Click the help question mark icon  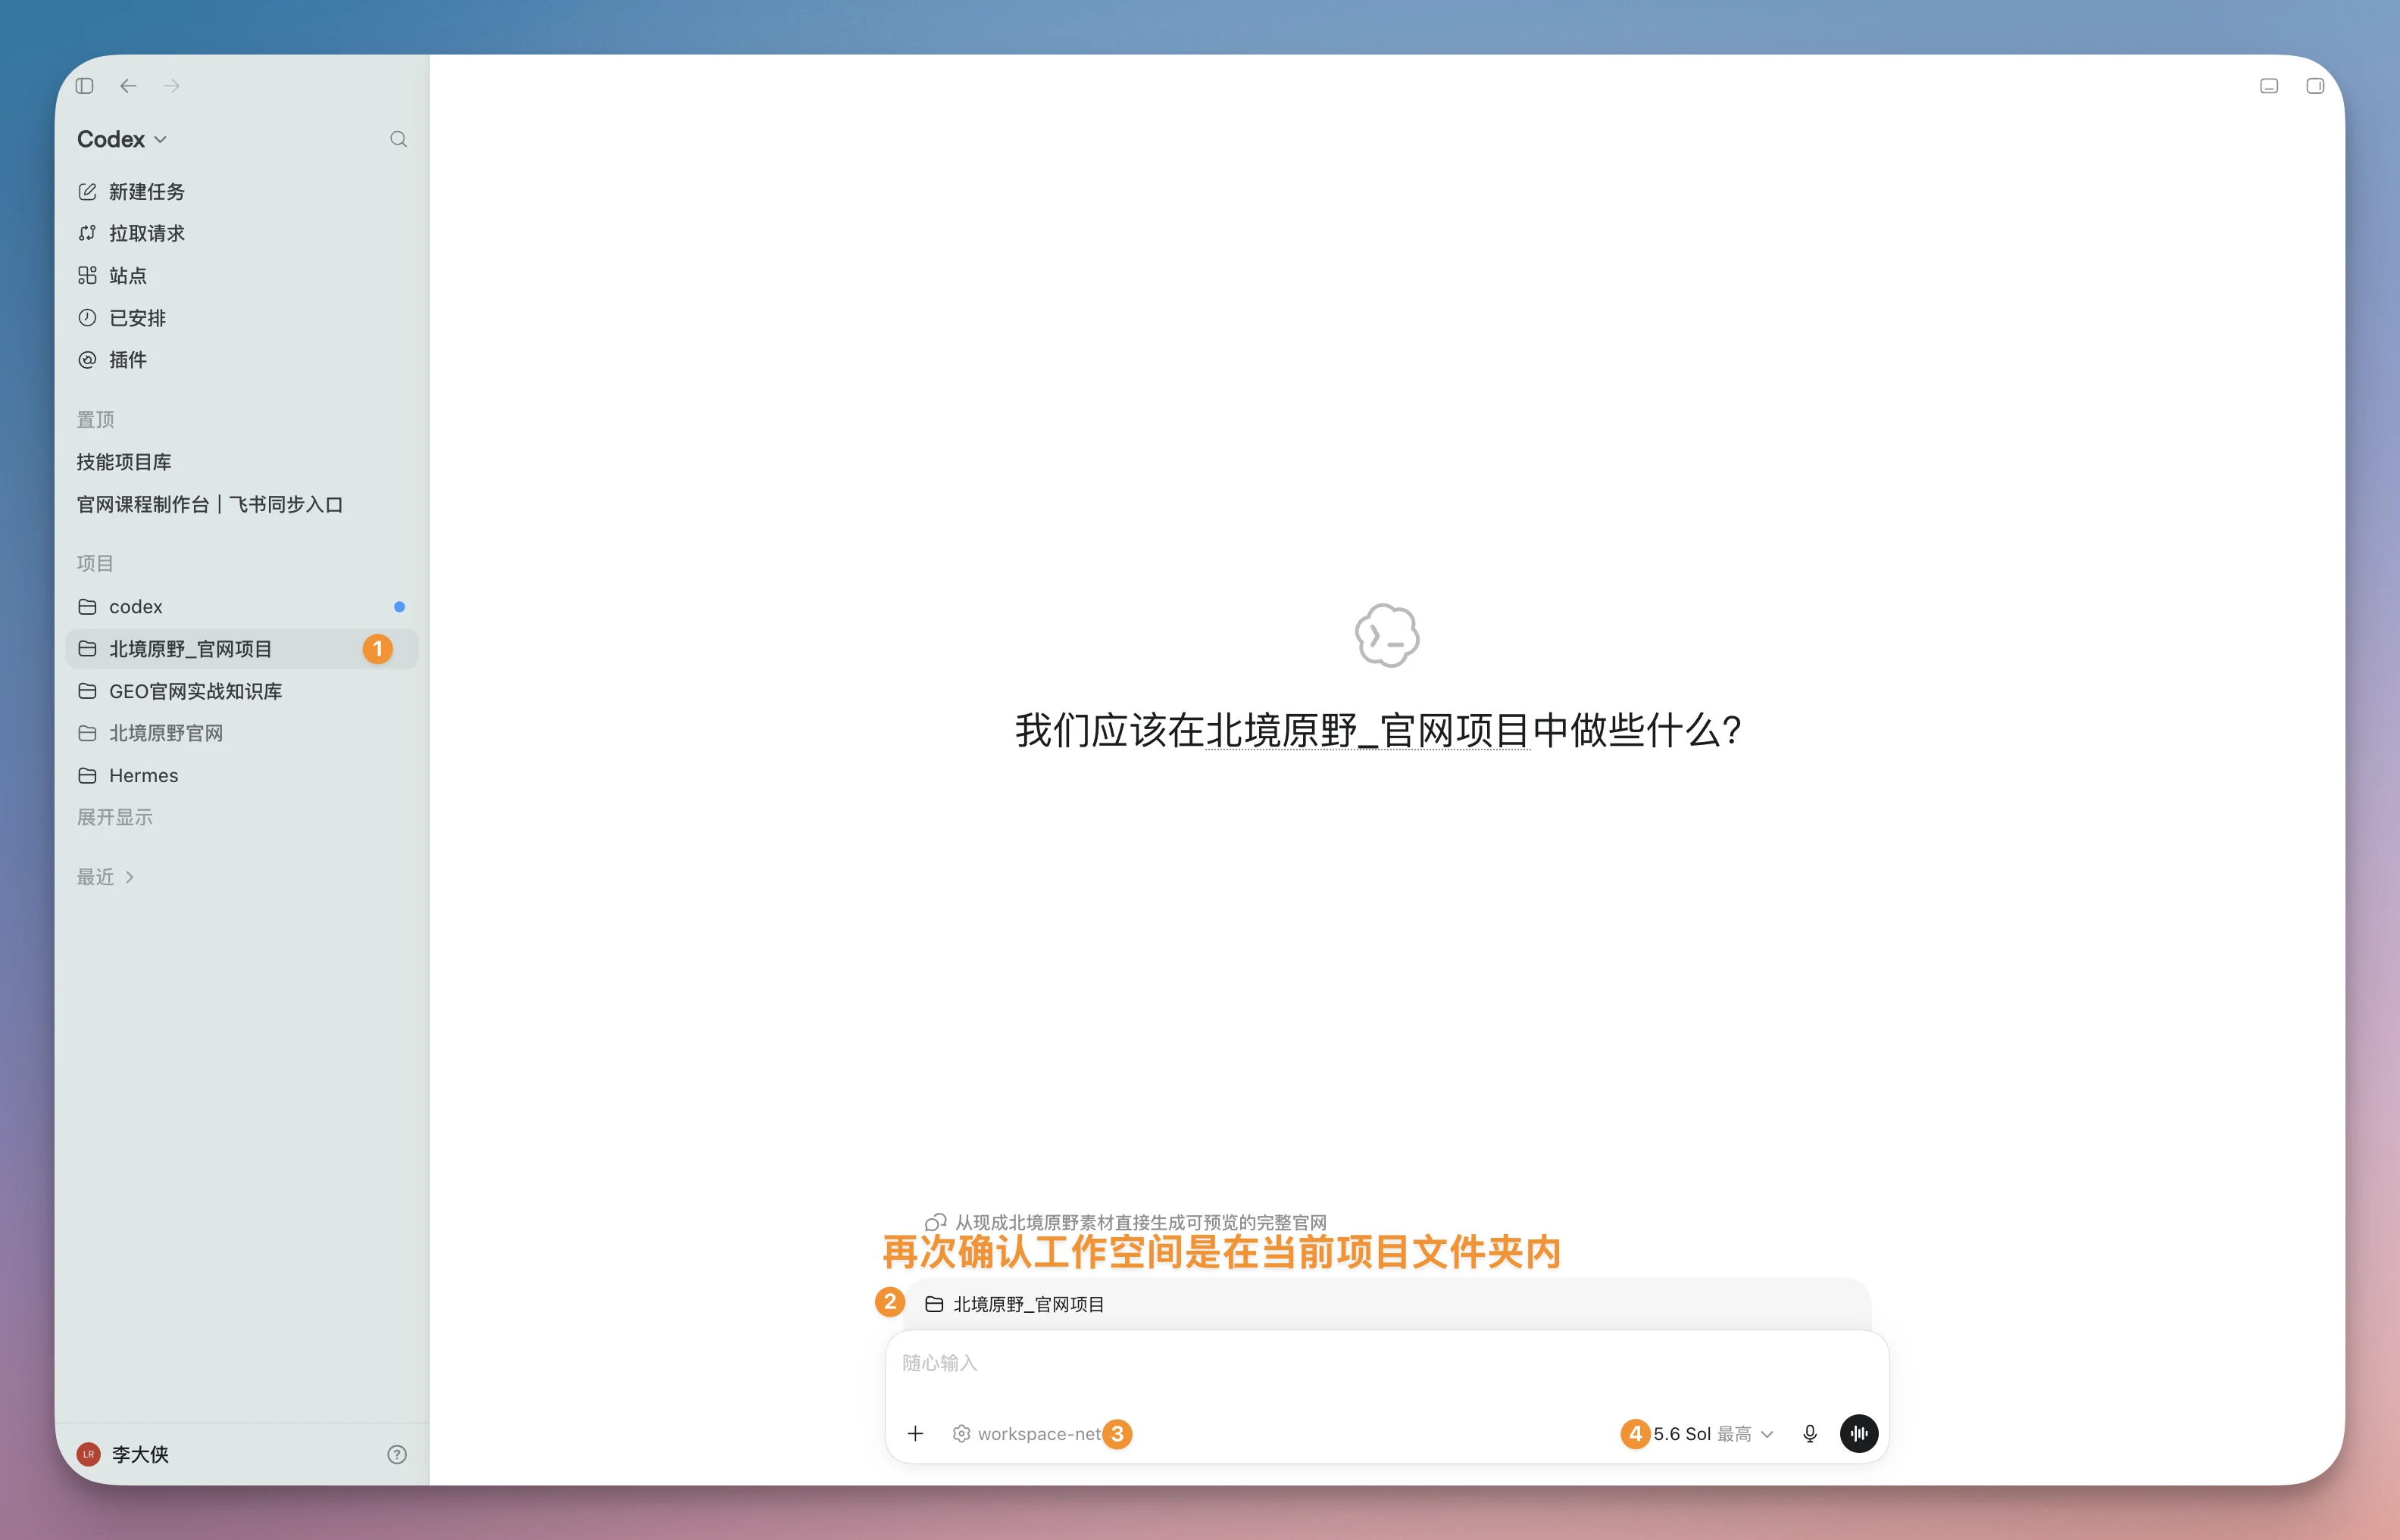[397, 1454]
